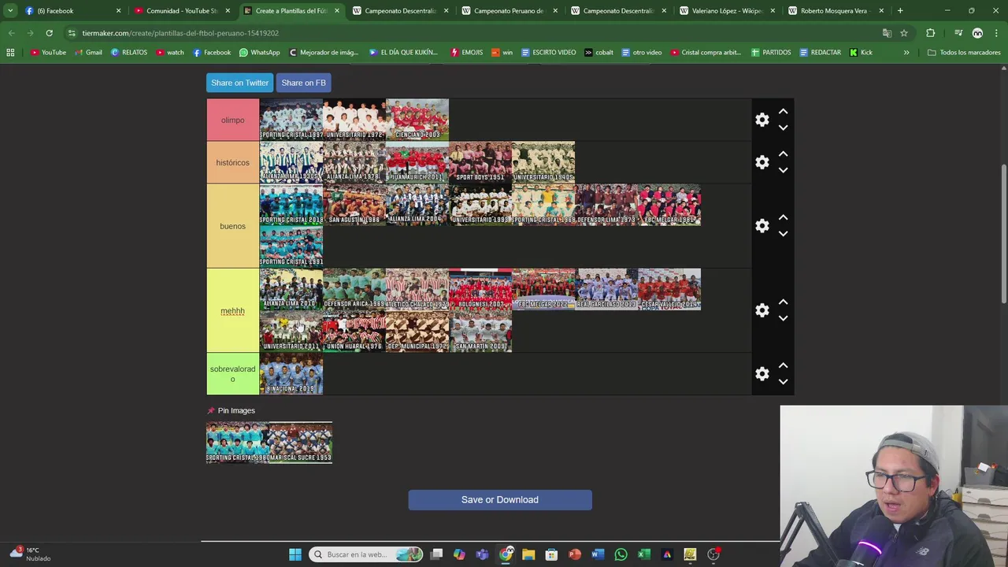Open the Windows Start menu

295,554
